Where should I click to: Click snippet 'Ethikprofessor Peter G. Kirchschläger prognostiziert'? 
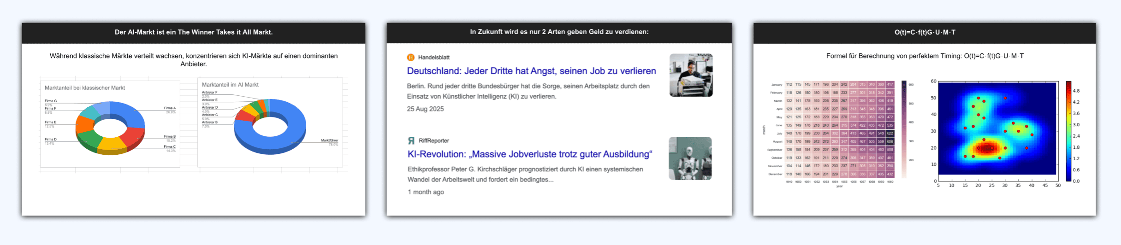(525, 175)
